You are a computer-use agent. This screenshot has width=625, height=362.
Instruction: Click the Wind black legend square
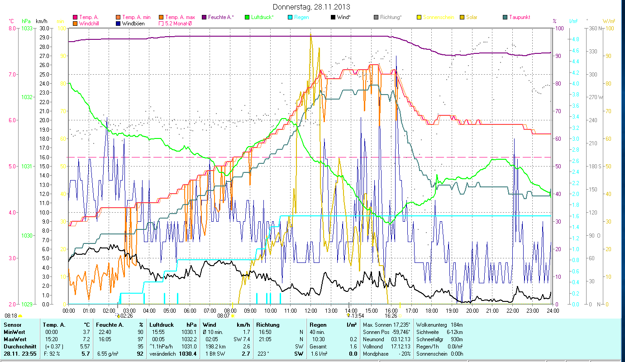pyautogui.click(x=334, y=17)
